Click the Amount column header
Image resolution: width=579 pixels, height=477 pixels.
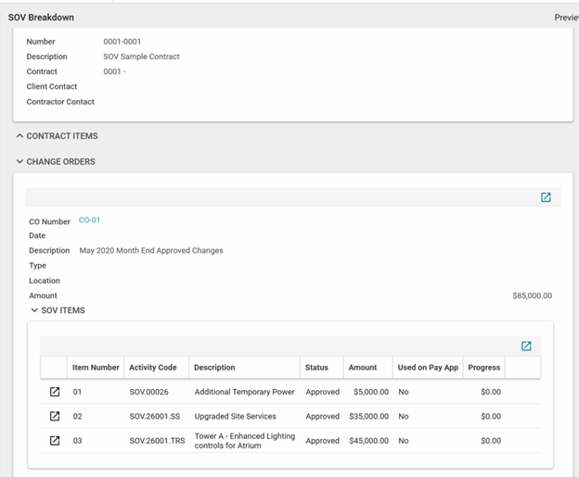pyautogui.click(x=363, y=368)
